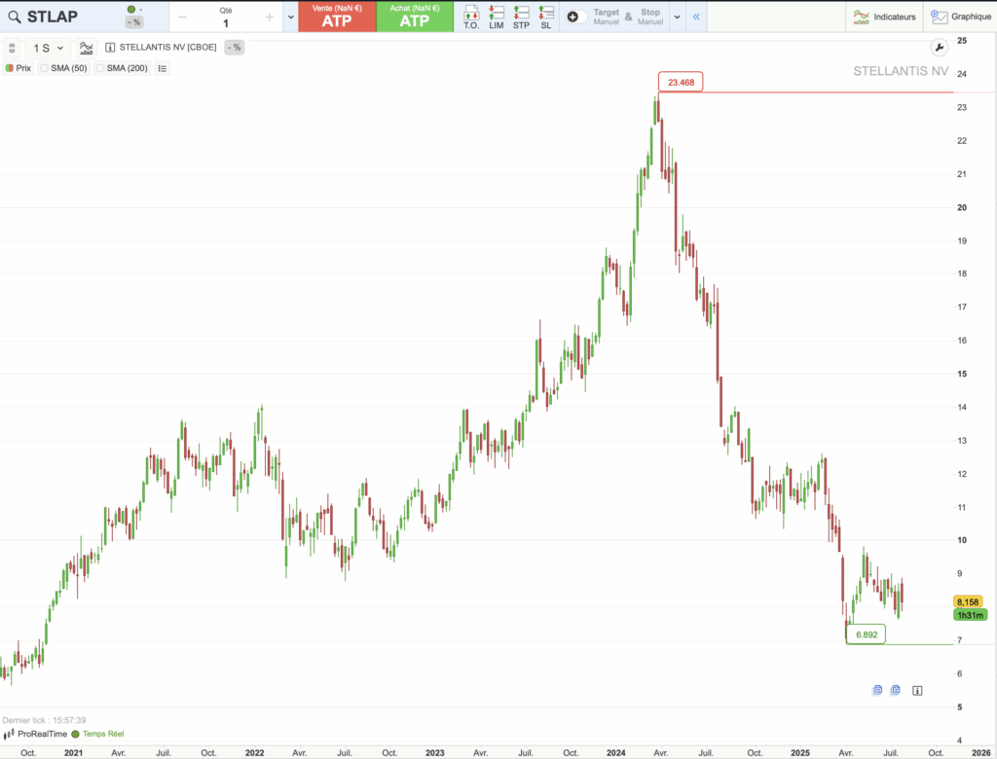Click the green color swatch beside Prix
The width and height of the screenshot is (997, 759).
coord(9,67)
